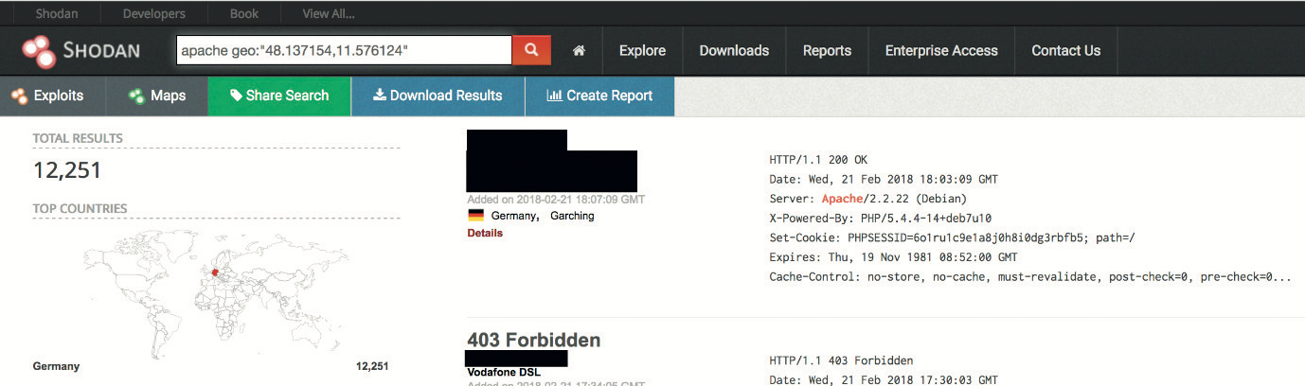Click the Create Report button
The image size is (1305, 386).
(599, 96)
